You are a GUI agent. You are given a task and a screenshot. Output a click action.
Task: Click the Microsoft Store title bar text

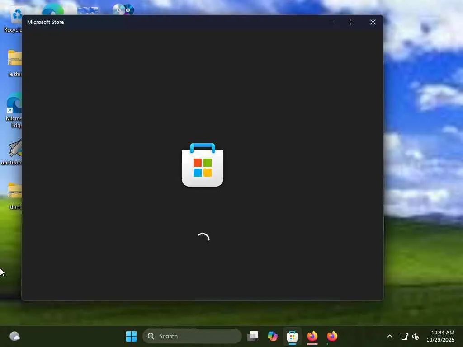click(x=46, y=22)
